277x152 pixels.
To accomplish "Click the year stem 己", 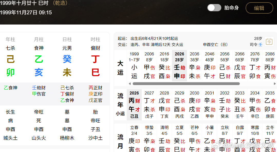I will tap(11, 59).
